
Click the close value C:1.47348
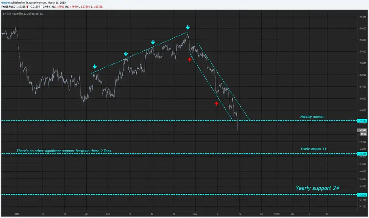97,7
